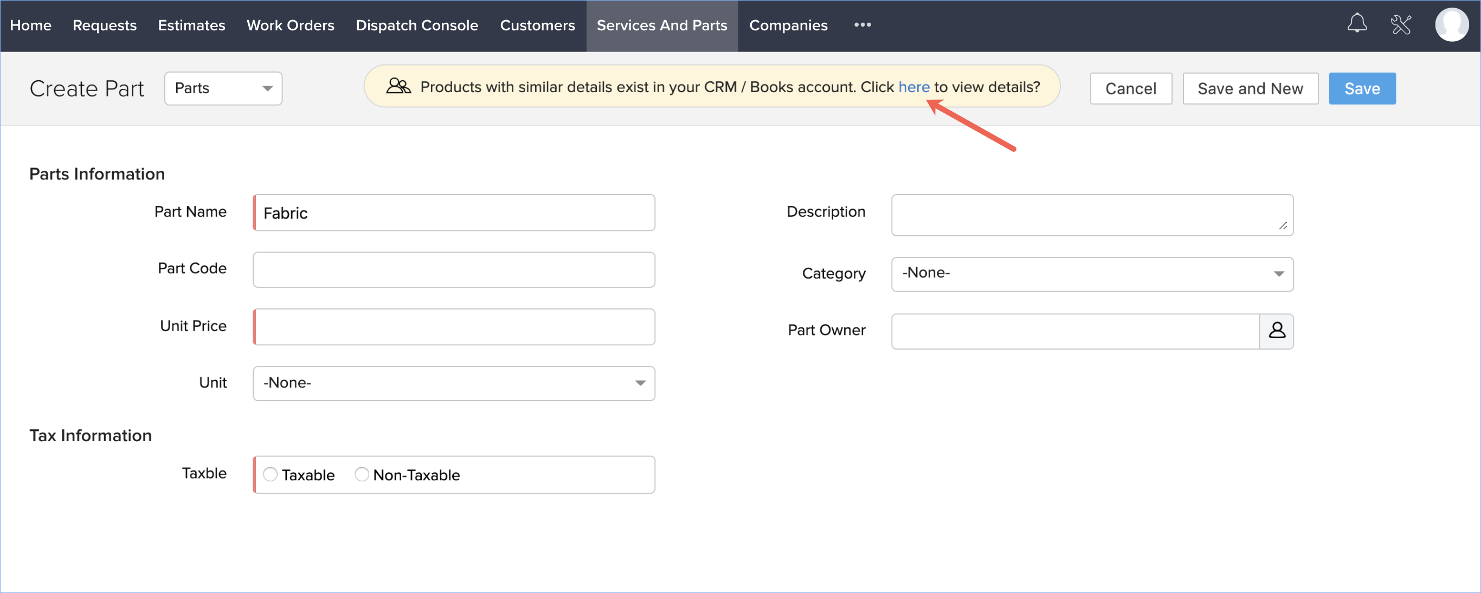The height and width of the screenshot is (593, 1481).
Task: Open the setup tools icon
Action: pyautogui.click(x=1401, y=25)
